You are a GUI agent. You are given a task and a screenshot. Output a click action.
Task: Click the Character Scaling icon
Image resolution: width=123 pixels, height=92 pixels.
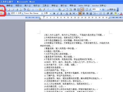[74, 13]
